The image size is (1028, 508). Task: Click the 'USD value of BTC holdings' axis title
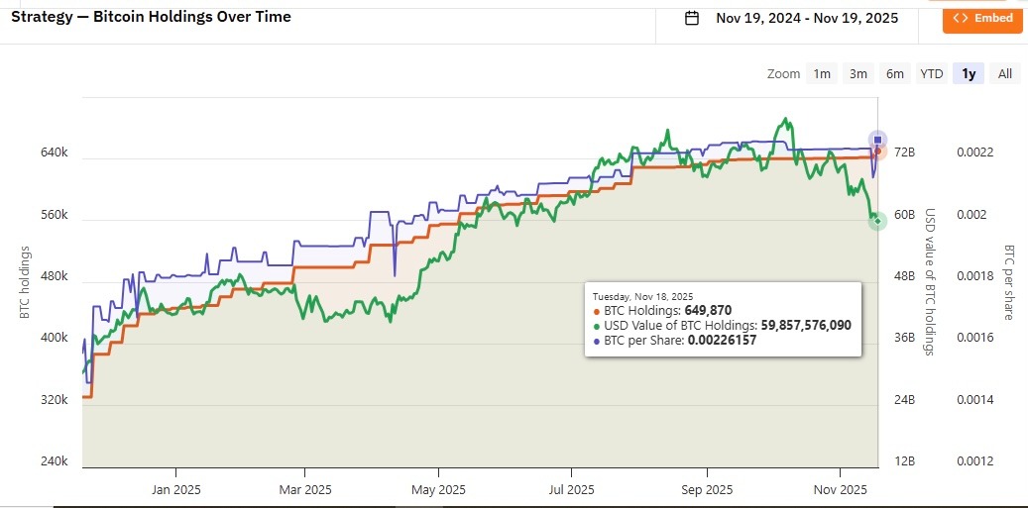click(x=930, y=282)
